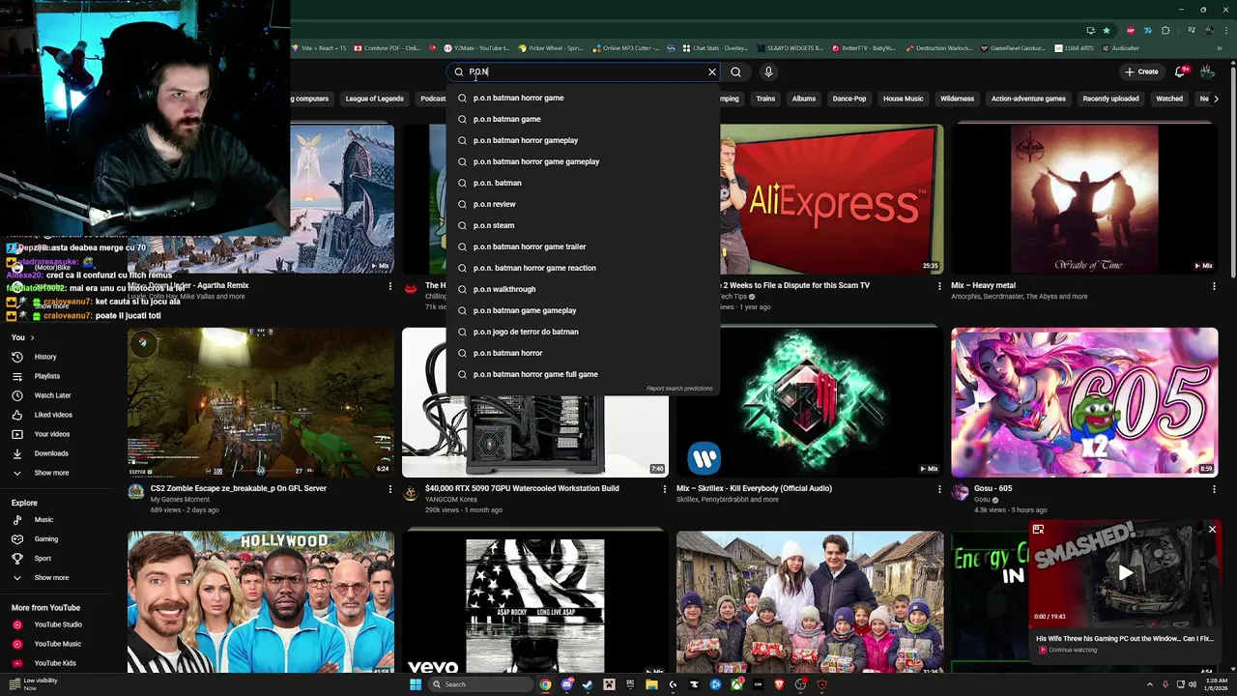Open Skrillex Kill Everybody mix thumbnail
Screen dimensions: 1237x696
click(x=810, y=402)
